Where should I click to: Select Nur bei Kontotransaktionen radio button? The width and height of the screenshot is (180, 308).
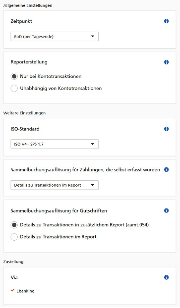[x=14, y=76]
